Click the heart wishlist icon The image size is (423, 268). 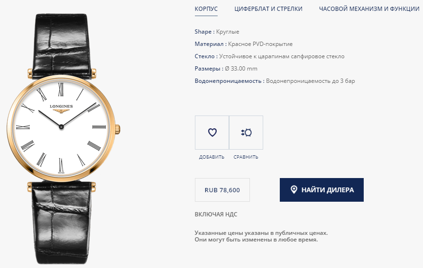pos(212,133)
